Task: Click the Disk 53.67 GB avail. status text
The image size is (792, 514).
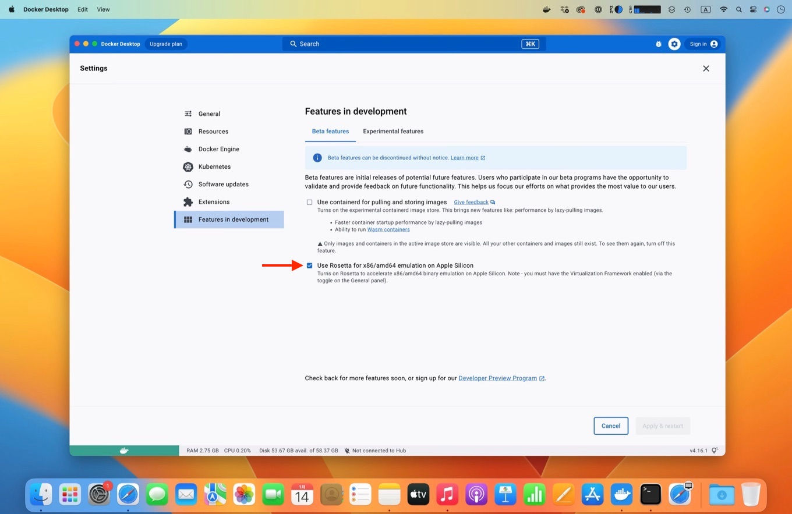Action: click(x=299, y=451)
